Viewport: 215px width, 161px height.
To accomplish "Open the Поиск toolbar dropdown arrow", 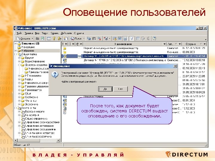I will coord(84,38).
